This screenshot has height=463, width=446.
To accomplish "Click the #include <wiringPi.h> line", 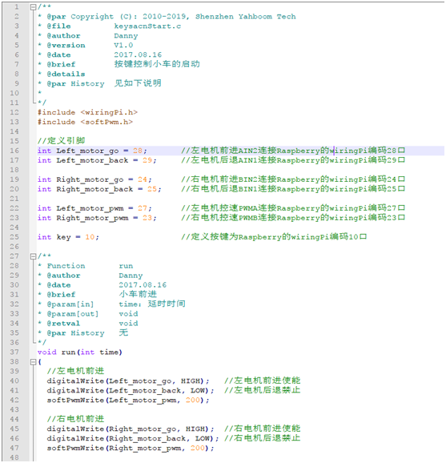I will 87,112.
